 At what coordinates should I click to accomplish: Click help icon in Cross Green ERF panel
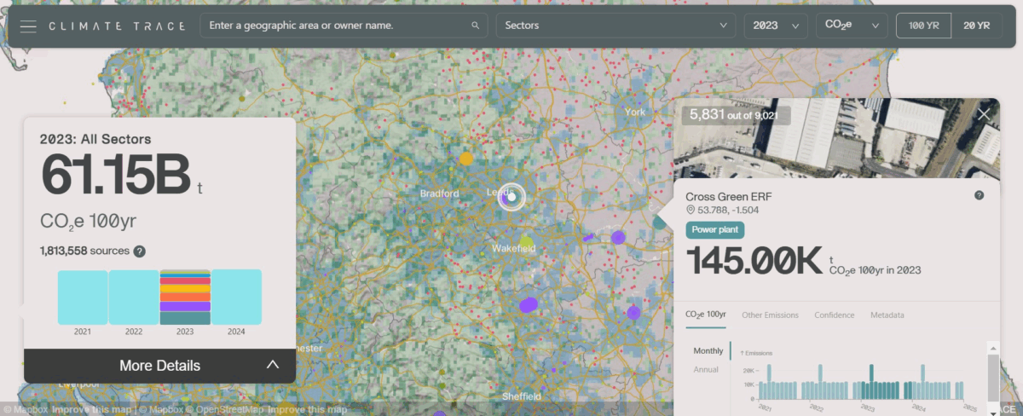[979, 195]
